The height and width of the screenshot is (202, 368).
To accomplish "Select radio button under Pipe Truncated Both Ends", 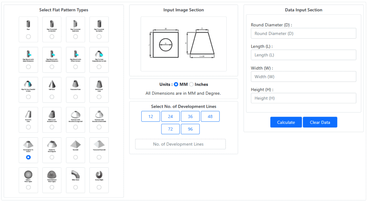I will pos(75,37).
